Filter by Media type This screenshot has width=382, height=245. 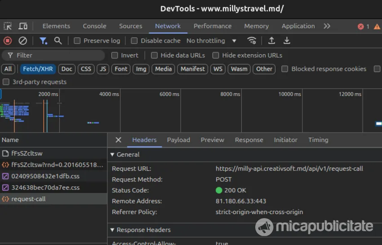tap(163, 69)
